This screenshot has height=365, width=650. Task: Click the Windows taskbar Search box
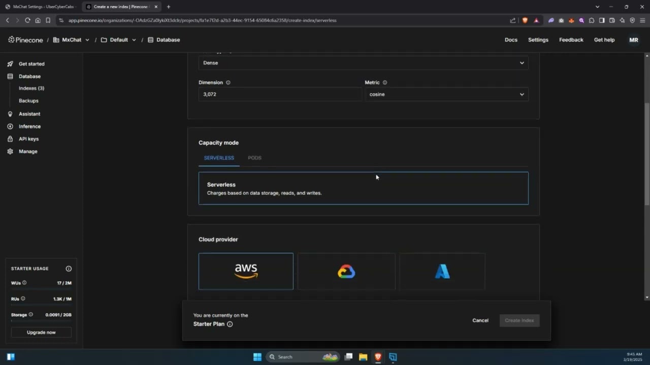[302, 357]
